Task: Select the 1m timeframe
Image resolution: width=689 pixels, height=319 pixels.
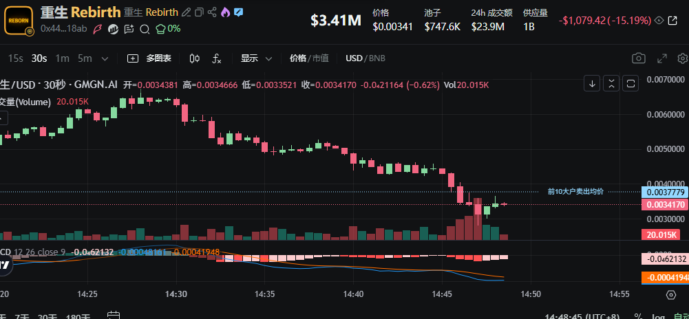Action: tap(63, 58)
